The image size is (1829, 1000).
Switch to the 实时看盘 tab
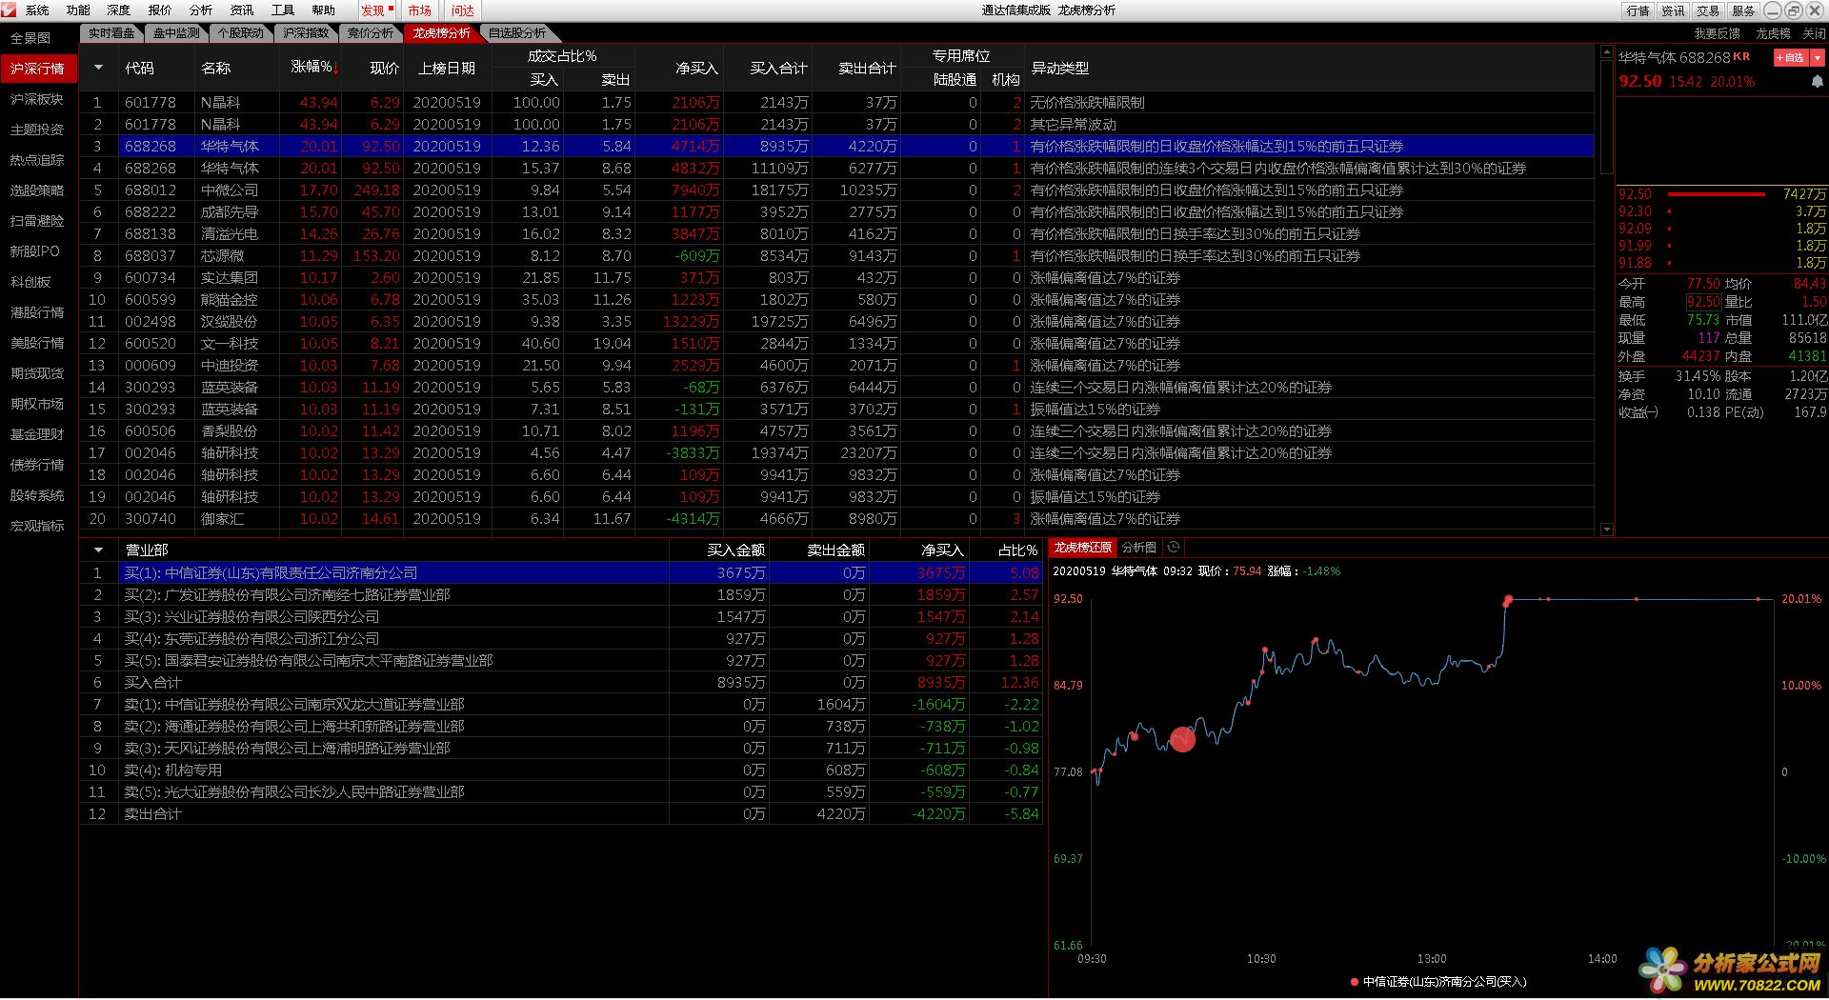point(111,33)
